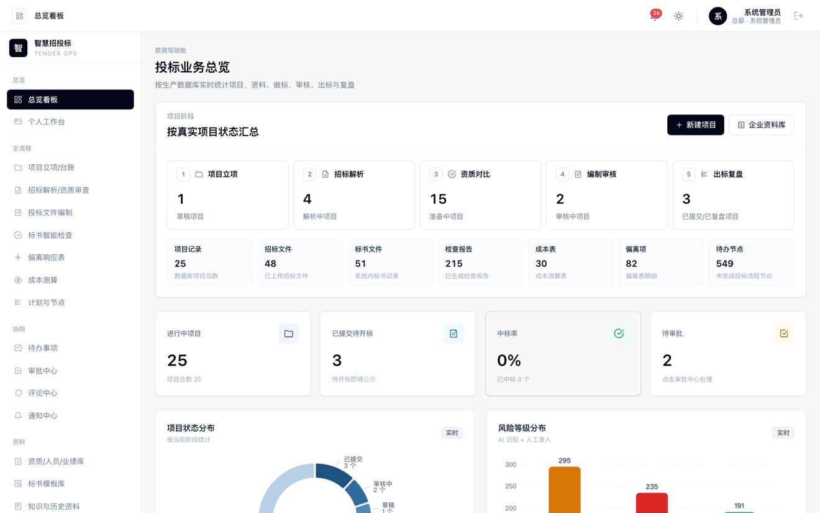Image resolution: width=820 pixels, height=513 pixels.
Task: Click the 实时 badge on 风险等级分布
Action: pos(783,433)
